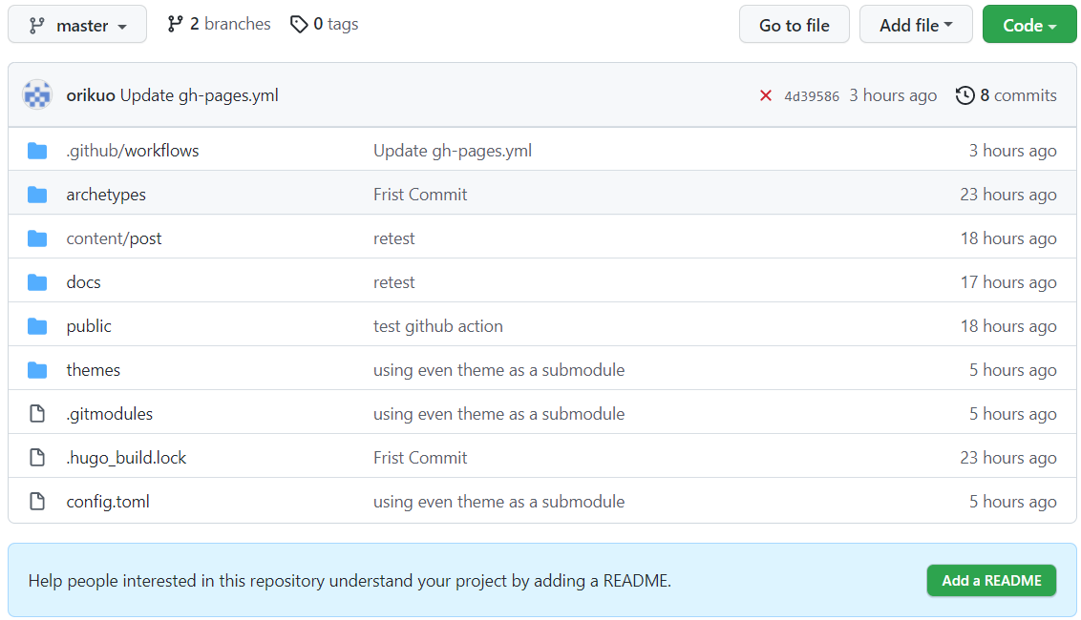Click the file icon beside config.toml
The height and width of the screenshot is (620, 1081).
(38, 501)
